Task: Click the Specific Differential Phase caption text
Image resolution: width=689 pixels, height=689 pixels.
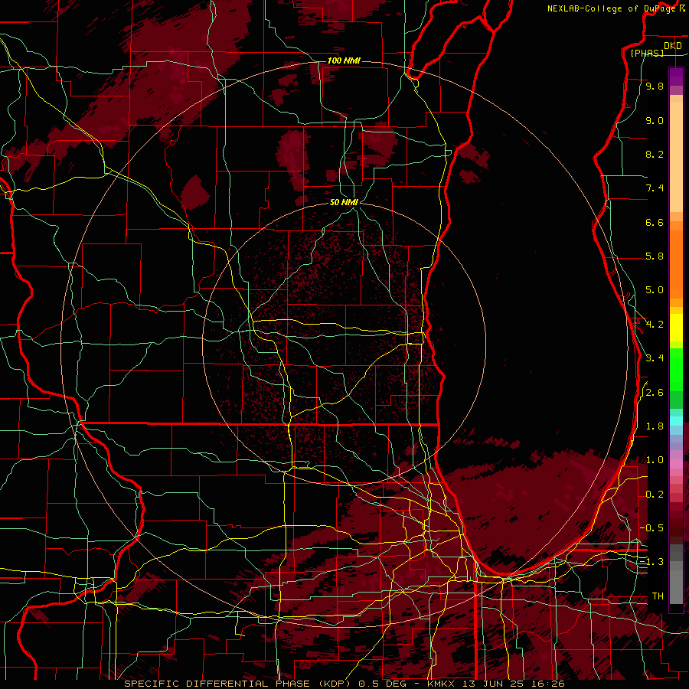Action: (344, 684)
